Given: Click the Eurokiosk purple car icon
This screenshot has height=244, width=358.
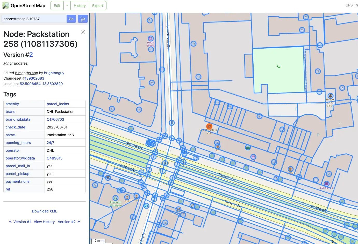Looking at the screenshot, I should 327,184.
